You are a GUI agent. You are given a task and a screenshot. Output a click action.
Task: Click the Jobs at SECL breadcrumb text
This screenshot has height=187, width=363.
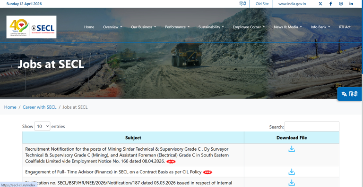pos(75,107)
